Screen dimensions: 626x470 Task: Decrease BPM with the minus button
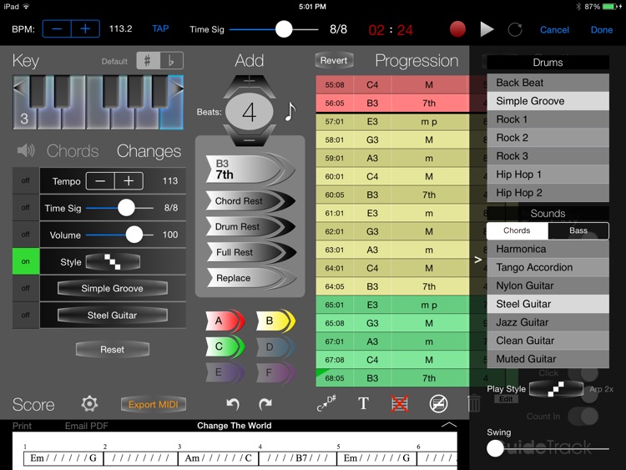coord(57,28)
